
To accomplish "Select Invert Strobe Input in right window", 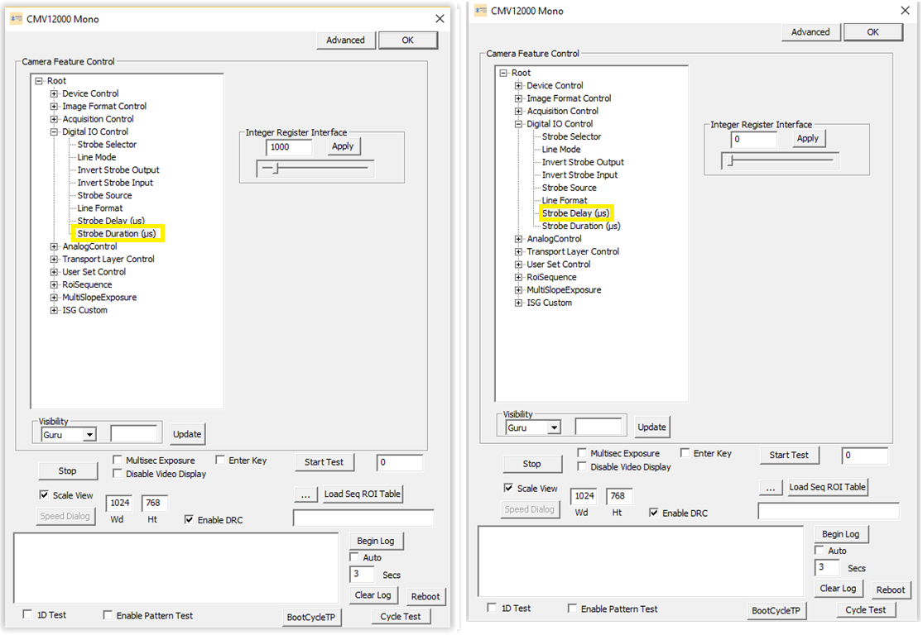I will pyautogui.click(x=579, y=175).
